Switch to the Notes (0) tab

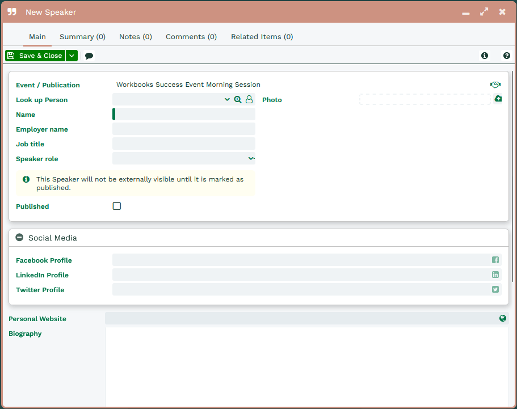[x=135, y=36]
